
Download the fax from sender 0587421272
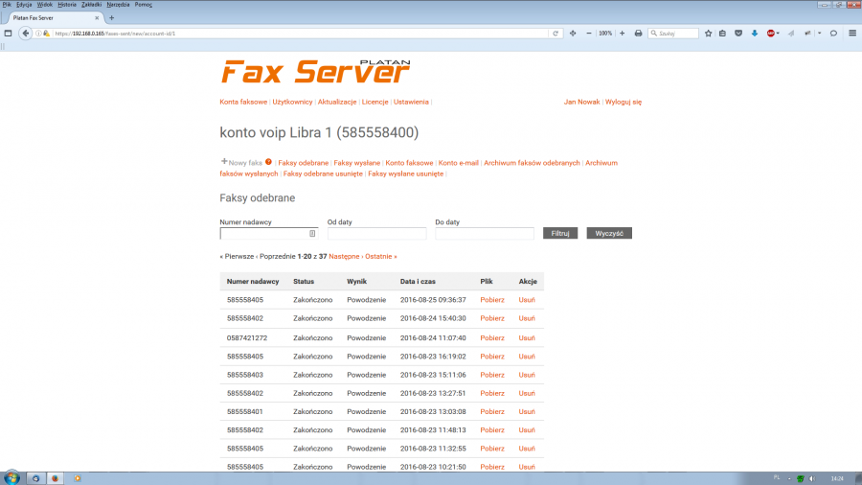(491, 337)
